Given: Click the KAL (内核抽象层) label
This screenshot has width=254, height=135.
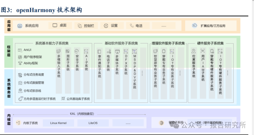Looking at the screenshot, I should [x=82, y=114].
